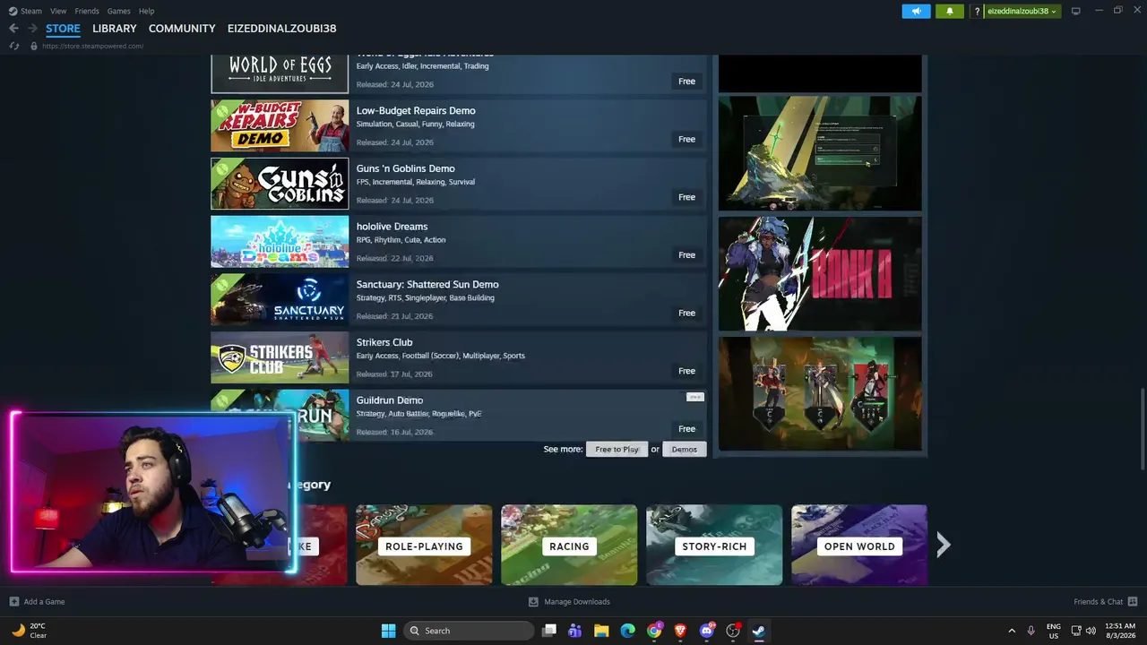Click the store URL address text
The width and height of the screenshot is (1147, 645).
(x=92, y=46)
